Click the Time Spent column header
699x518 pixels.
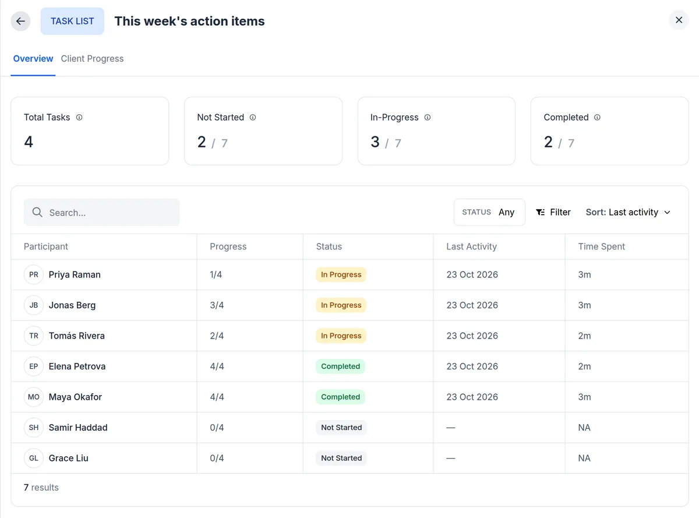point(602,246)
